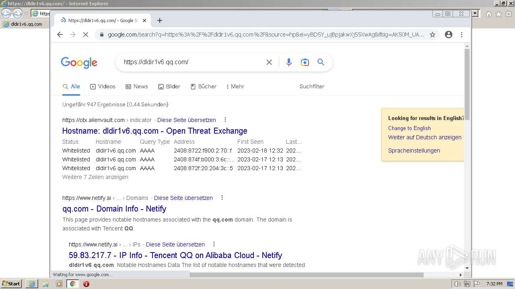Switch to Chrome in taskbar
This screenshot has width=515, height=289.
72,284
